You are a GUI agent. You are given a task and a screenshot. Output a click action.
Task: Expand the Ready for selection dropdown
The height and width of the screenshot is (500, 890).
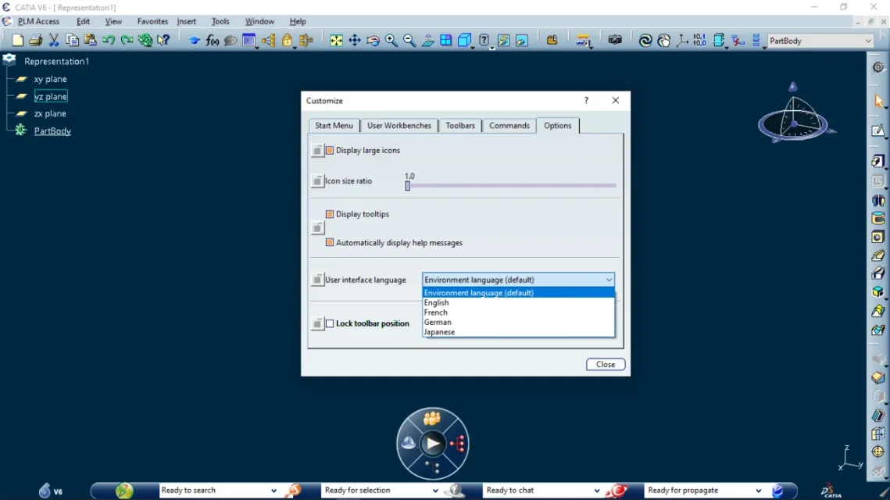pyautogui.click(x=435, y=491)
